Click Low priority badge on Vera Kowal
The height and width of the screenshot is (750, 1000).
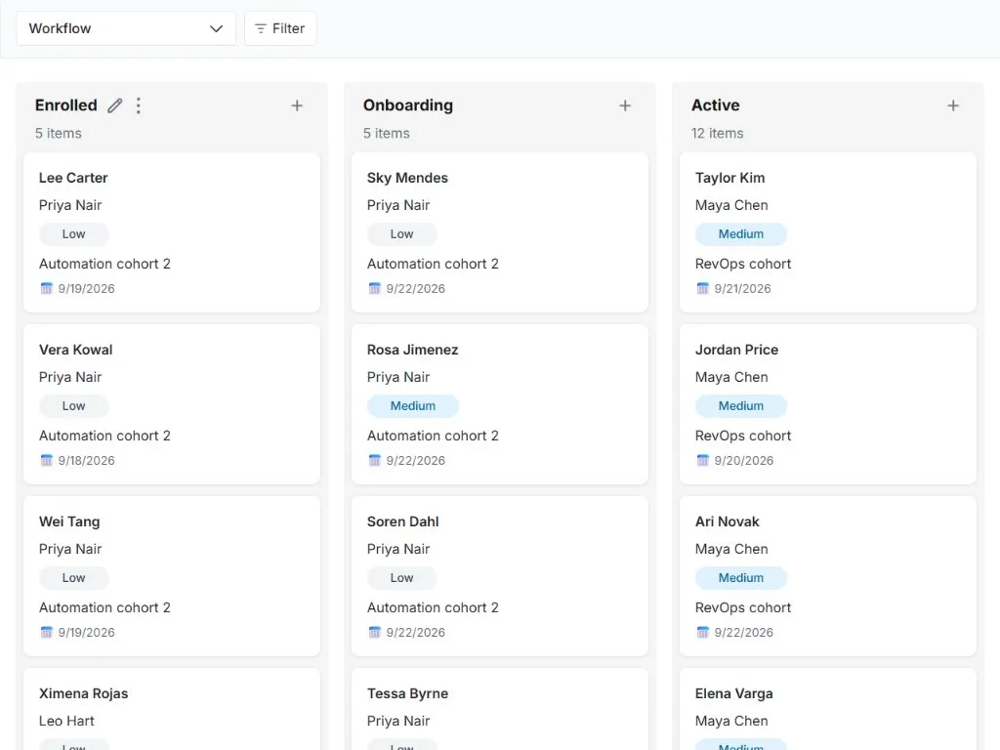point(74,406)
